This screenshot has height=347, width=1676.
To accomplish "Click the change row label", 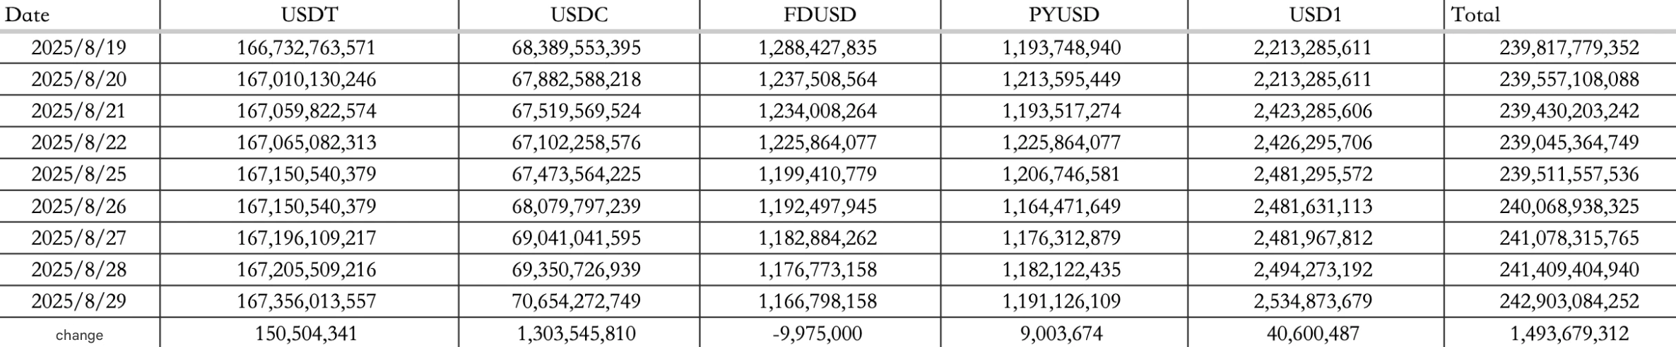I will coord(79,334).
